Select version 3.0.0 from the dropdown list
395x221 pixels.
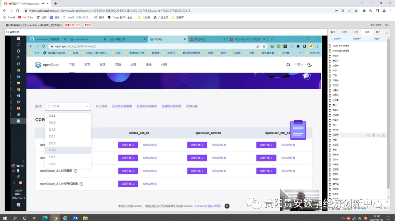pyautogui.click(x=68, y=123)
